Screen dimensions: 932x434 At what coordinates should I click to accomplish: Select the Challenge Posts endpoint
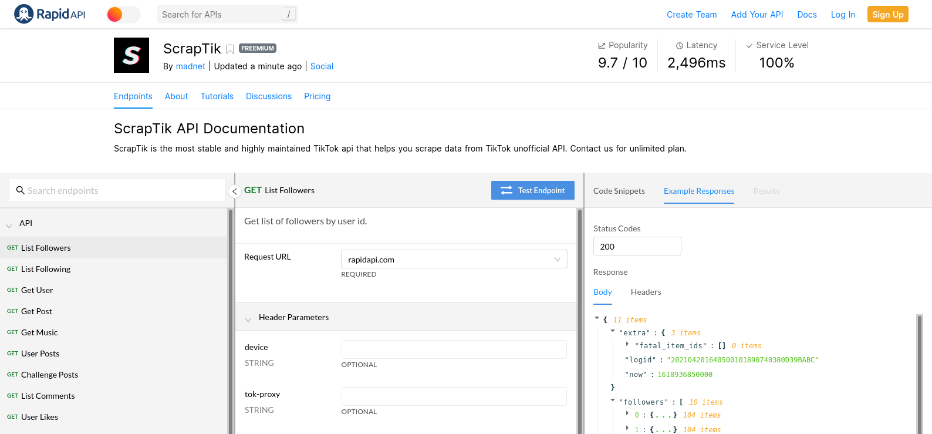113,375
